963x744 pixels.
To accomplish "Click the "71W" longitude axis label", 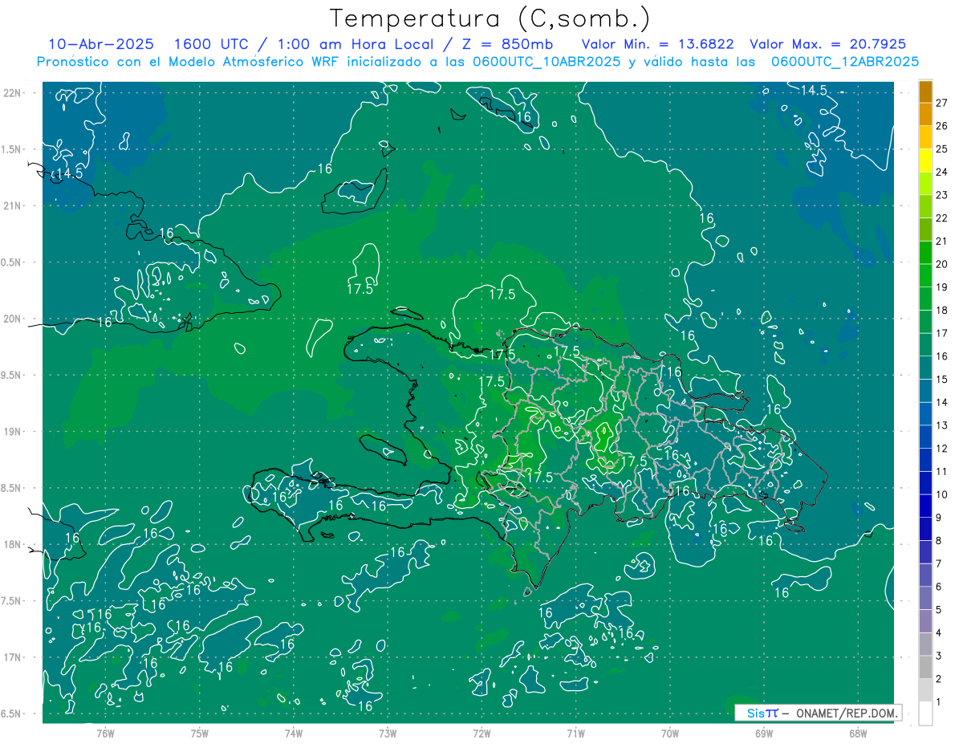I will (575, 733).
